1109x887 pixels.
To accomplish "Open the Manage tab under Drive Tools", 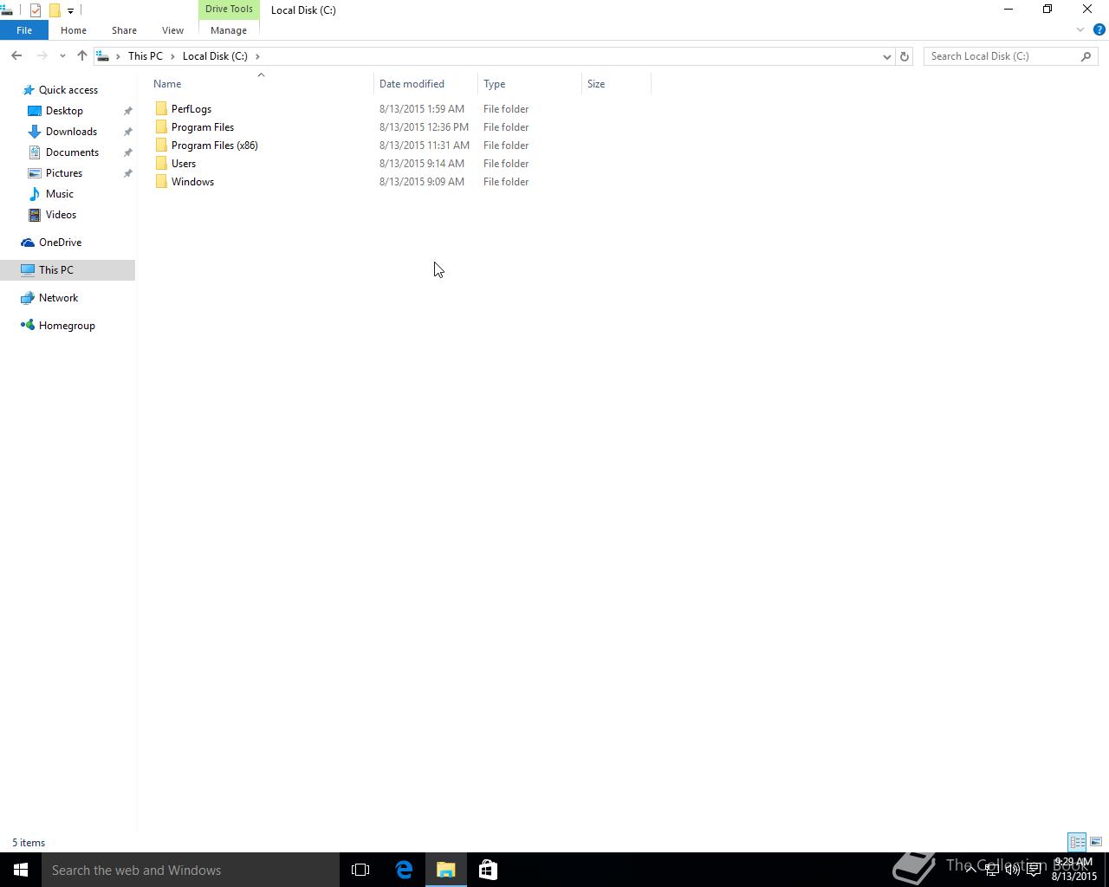I will pyautogui.click(x=229, y=30).
